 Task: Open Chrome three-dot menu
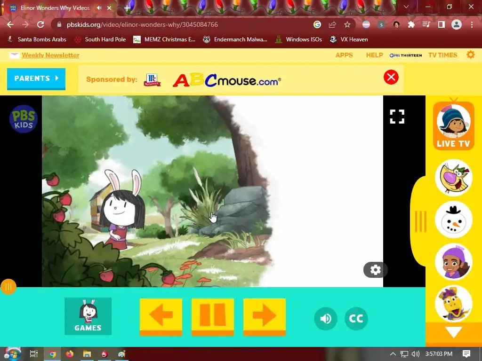tap(472, 24)
